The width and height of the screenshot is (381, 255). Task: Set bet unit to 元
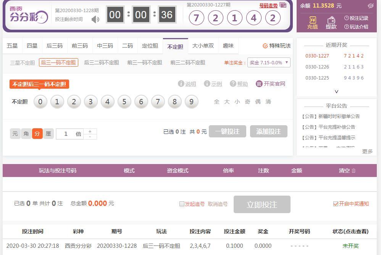15,134
